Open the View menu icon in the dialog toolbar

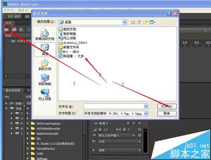(152, 22)
